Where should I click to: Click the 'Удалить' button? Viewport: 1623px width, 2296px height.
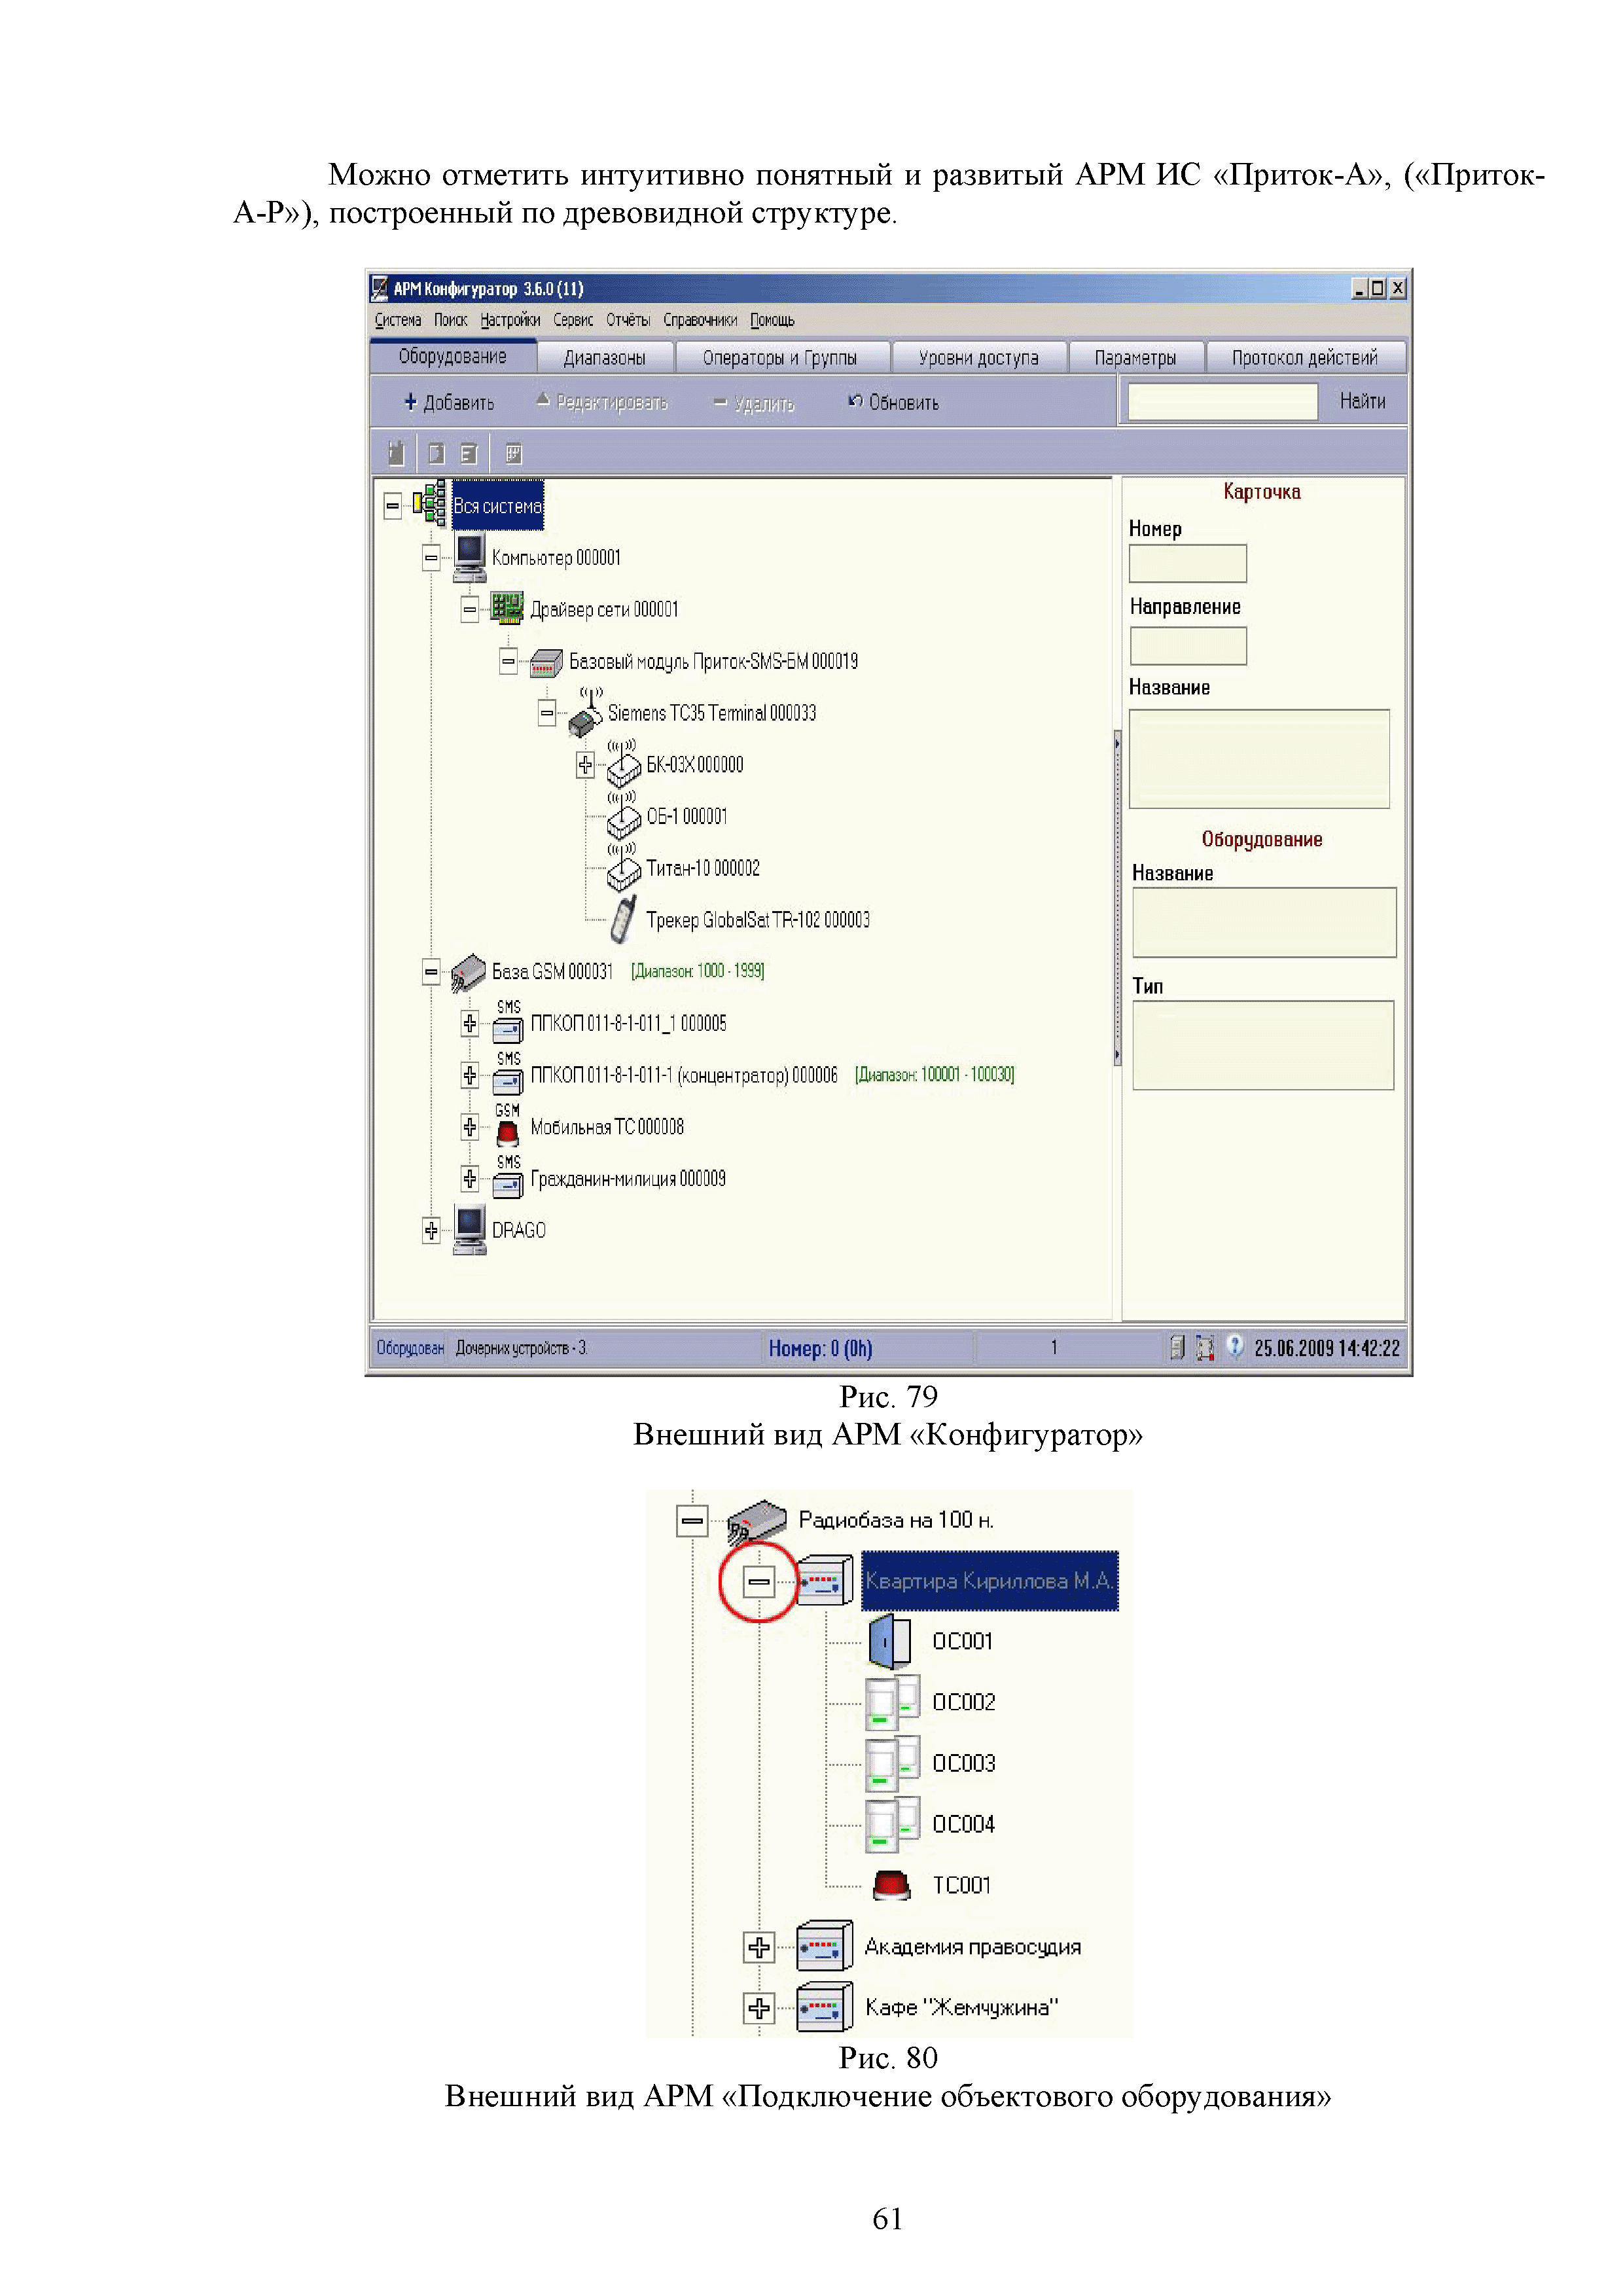[x=754, y=403]
